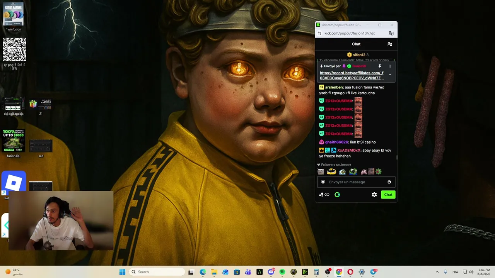Open the emoji picker in message box
This screenshot has width=495, height=278.
point(389,182)
